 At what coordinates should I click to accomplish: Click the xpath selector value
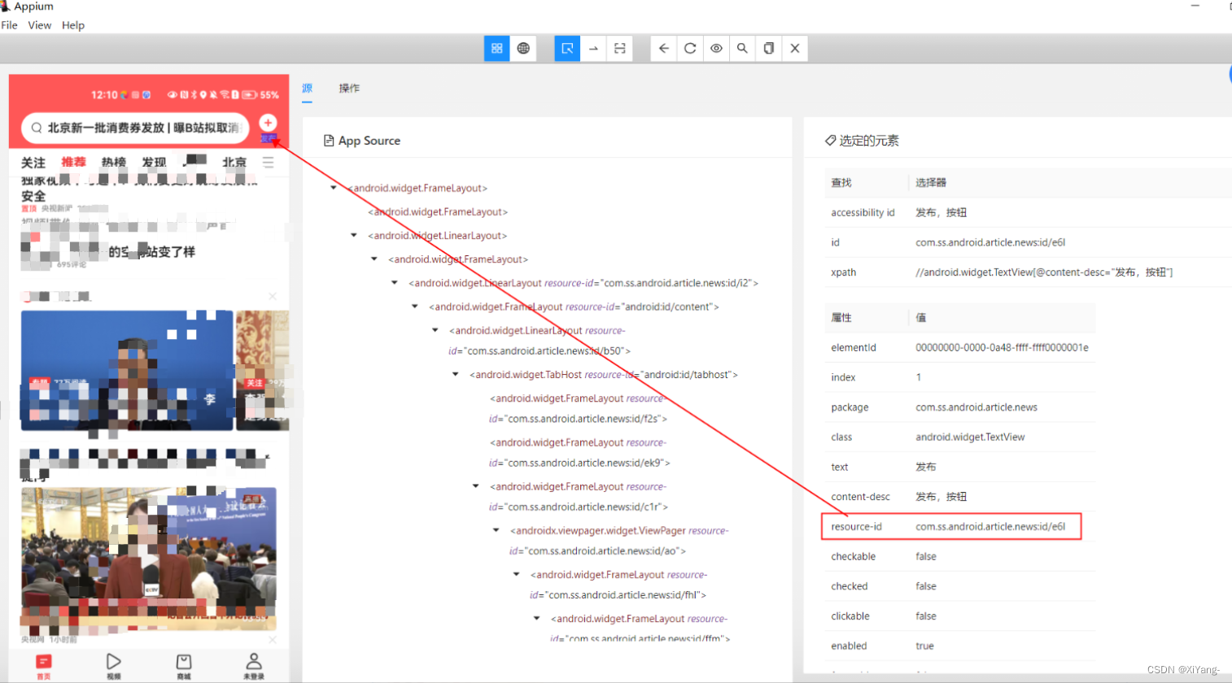tap(1044, 272)
